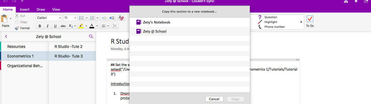Increase the indent level
371x104 pixels.
(112, 18)
